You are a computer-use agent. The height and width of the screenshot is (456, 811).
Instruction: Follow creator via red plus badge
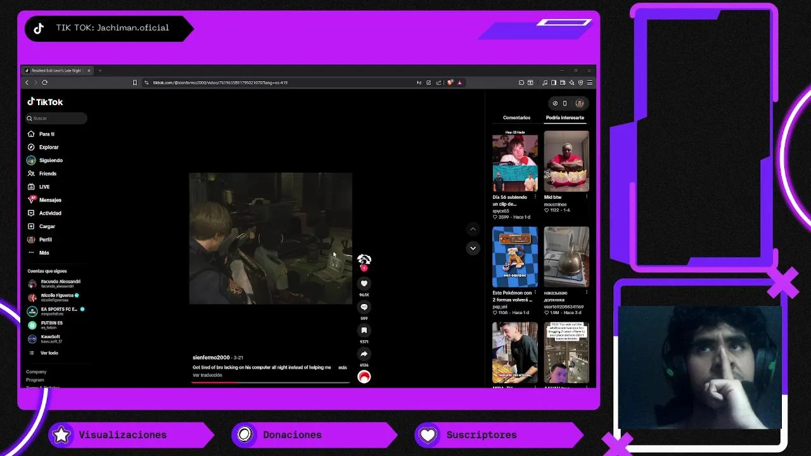pos(364,268)
